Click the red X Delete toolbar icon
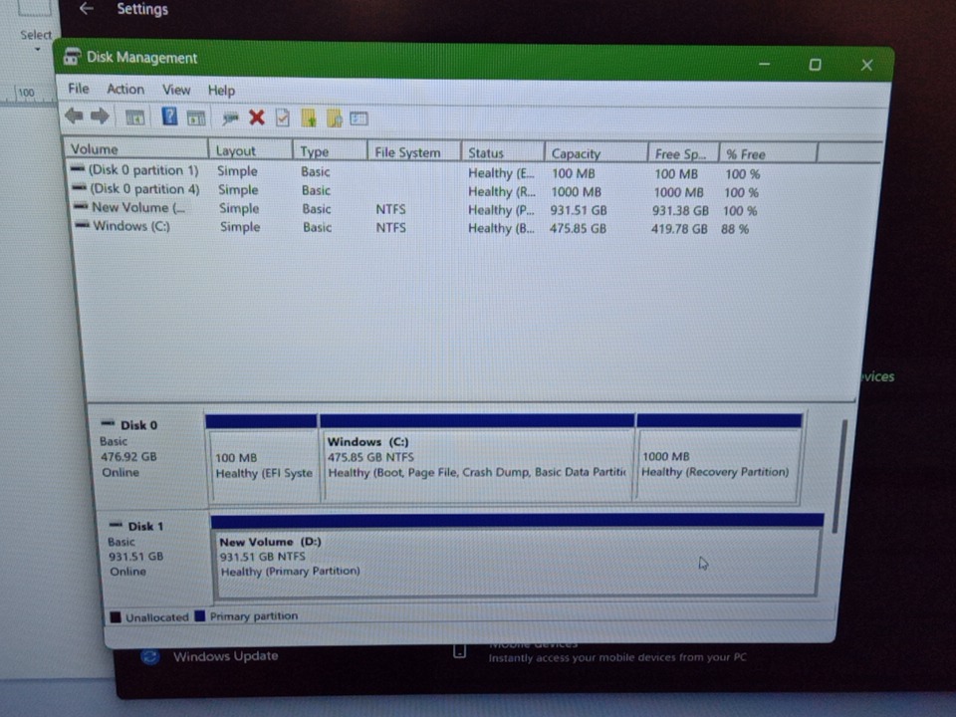956x717 pixels. point(257,118)
